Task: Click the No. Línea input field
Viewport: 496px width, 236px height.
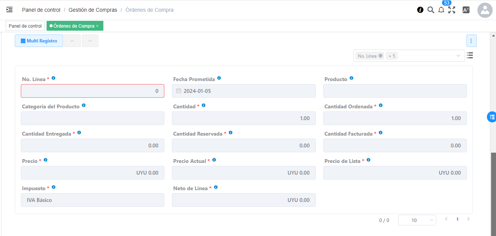Action: 92,91
